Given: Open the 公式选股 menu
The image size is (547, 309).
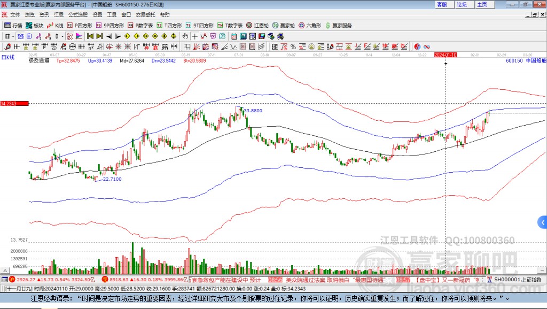Looking at the screenshot, I should tap(78, 14).
